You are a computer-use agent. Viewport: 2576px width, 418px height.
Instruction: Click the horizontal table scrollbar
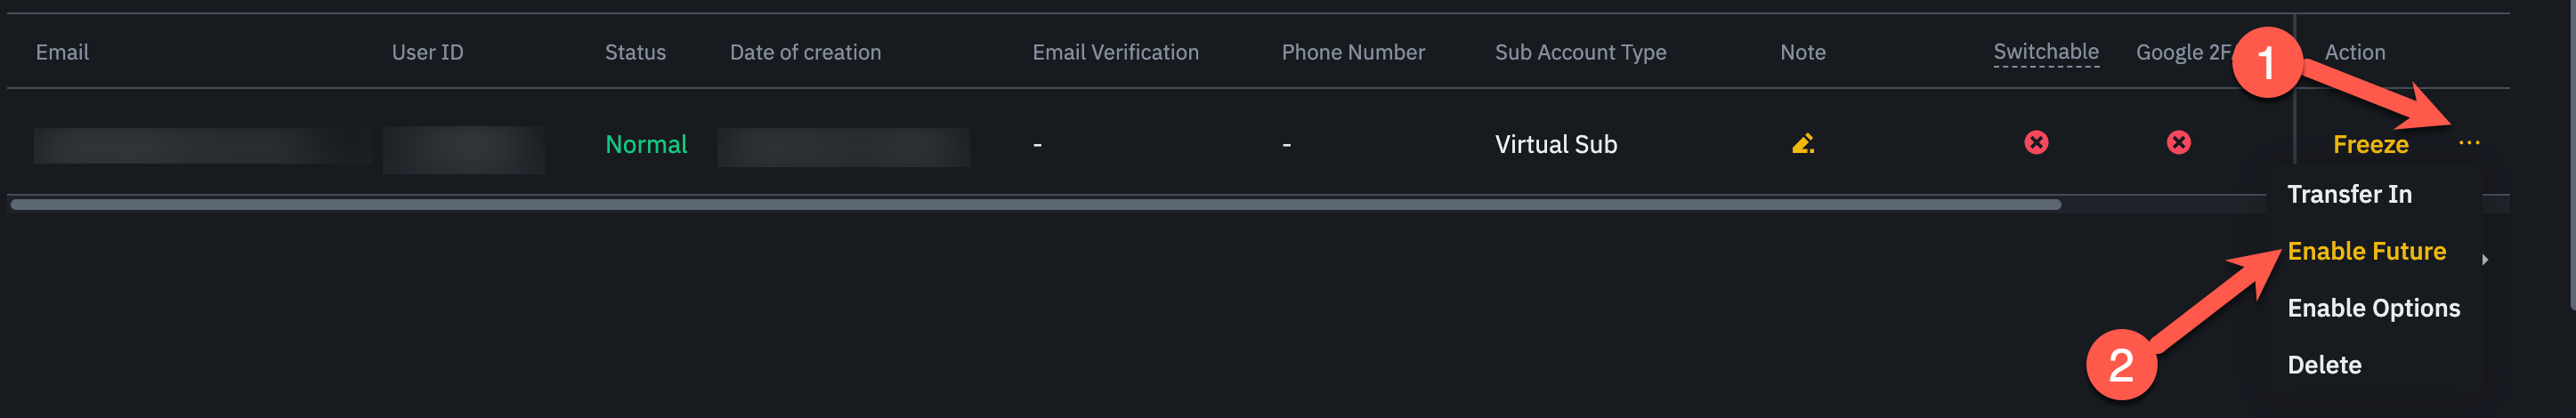coord(1035,205)
